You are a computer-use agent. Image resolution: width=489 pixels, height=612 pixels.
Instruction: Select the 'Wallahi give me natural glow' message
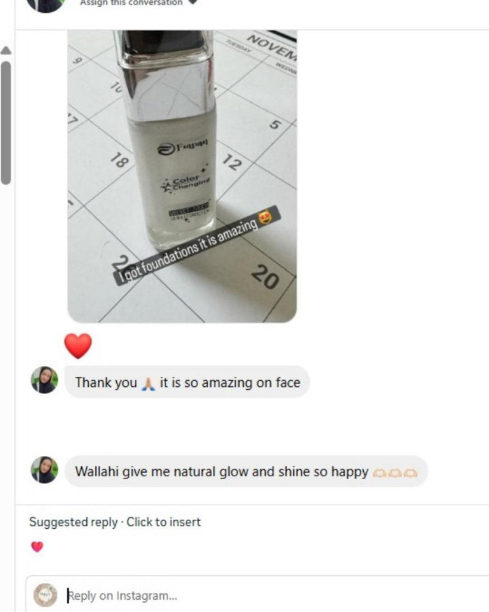coord(246,471)
